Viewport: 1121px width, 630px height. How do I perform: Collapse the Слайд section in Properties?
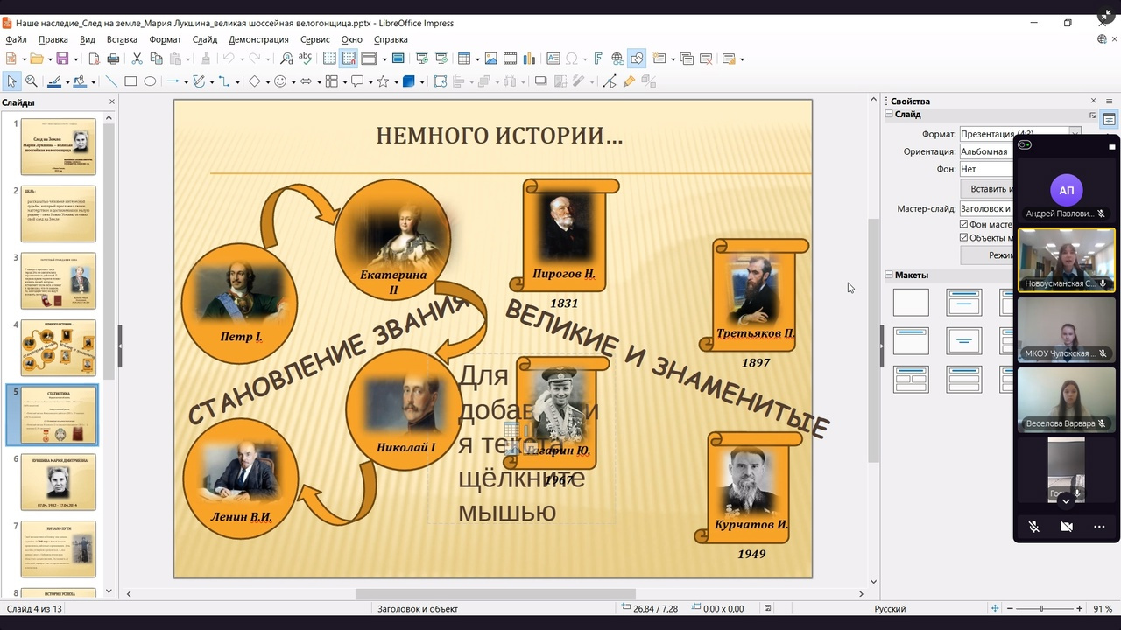(889, 115)
